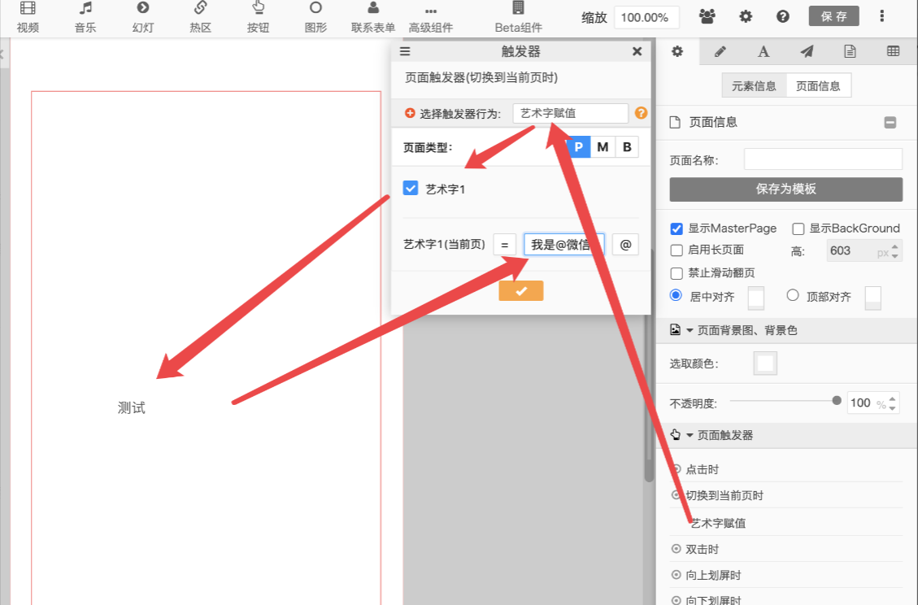This screenshot has width=918, height=605.
Task: Switch to the 元素信息 tab
Action: coord(754,86)
